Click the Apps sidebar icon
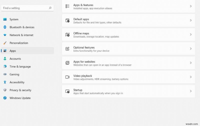Viewport: 200px width, 126px height. 5,51
